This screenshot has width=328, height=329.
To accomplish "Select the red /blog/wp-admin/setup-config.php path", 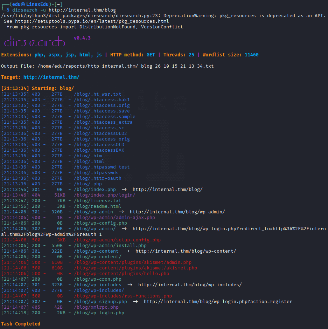I will point(117,240).
